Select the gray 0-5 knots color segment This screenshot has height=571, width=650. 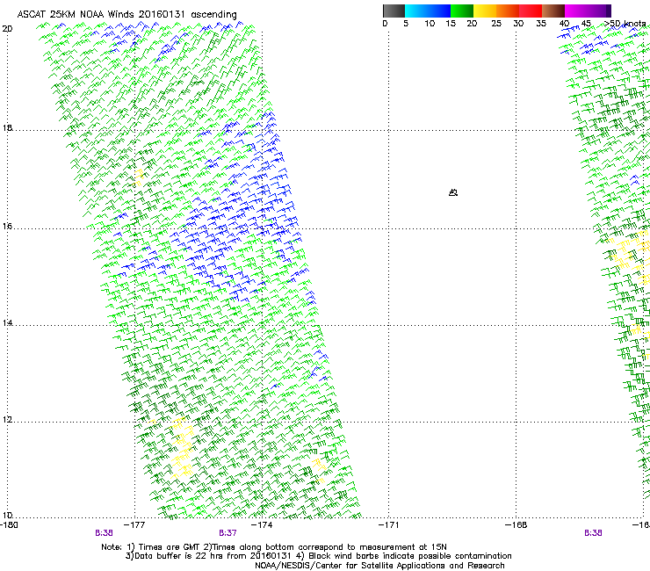(394, 11)
